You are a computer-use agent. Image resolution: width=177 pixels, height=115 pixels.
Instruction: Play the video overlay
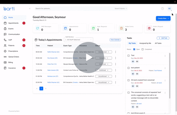(88, 57)
